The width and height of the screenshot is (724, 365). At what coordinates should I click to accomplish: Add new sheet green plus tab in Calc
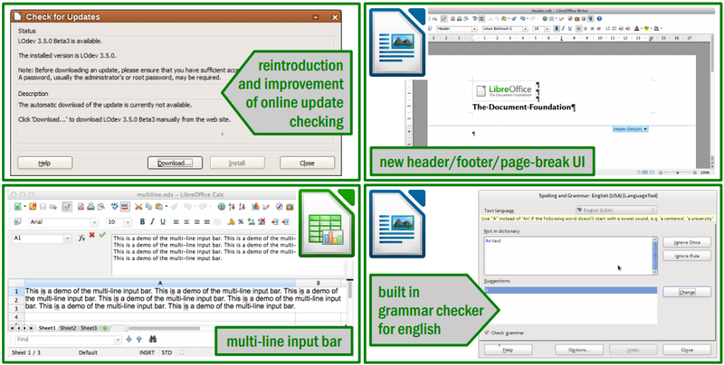tap(105, 328)
